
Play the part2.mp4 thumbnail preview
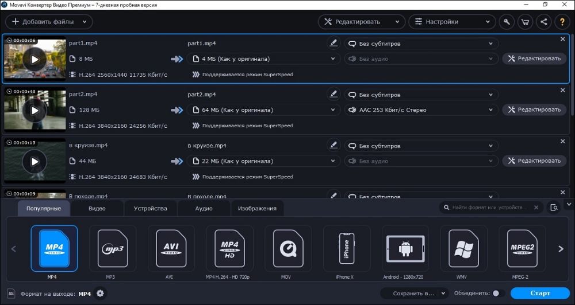[x=34, y=111]
